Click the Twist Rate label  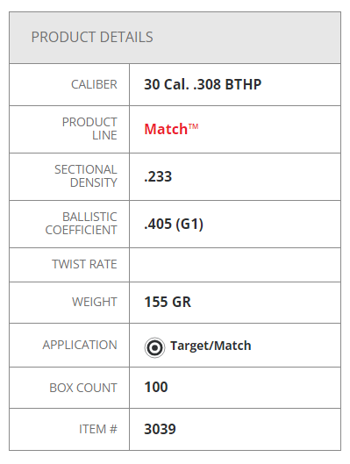[84, 264]
